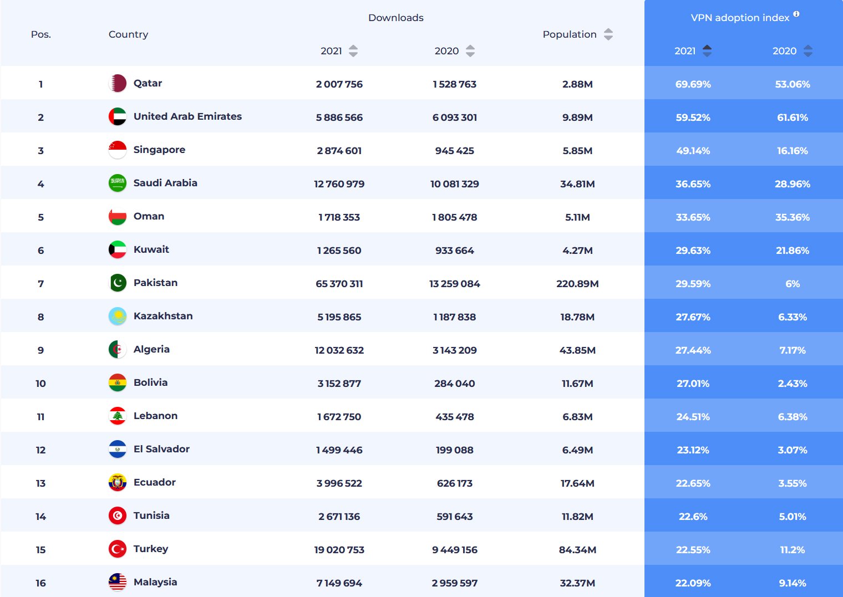Sort by 2020 downloads column
The height and width of the screenshot is (597, 843).
(470, 51)
